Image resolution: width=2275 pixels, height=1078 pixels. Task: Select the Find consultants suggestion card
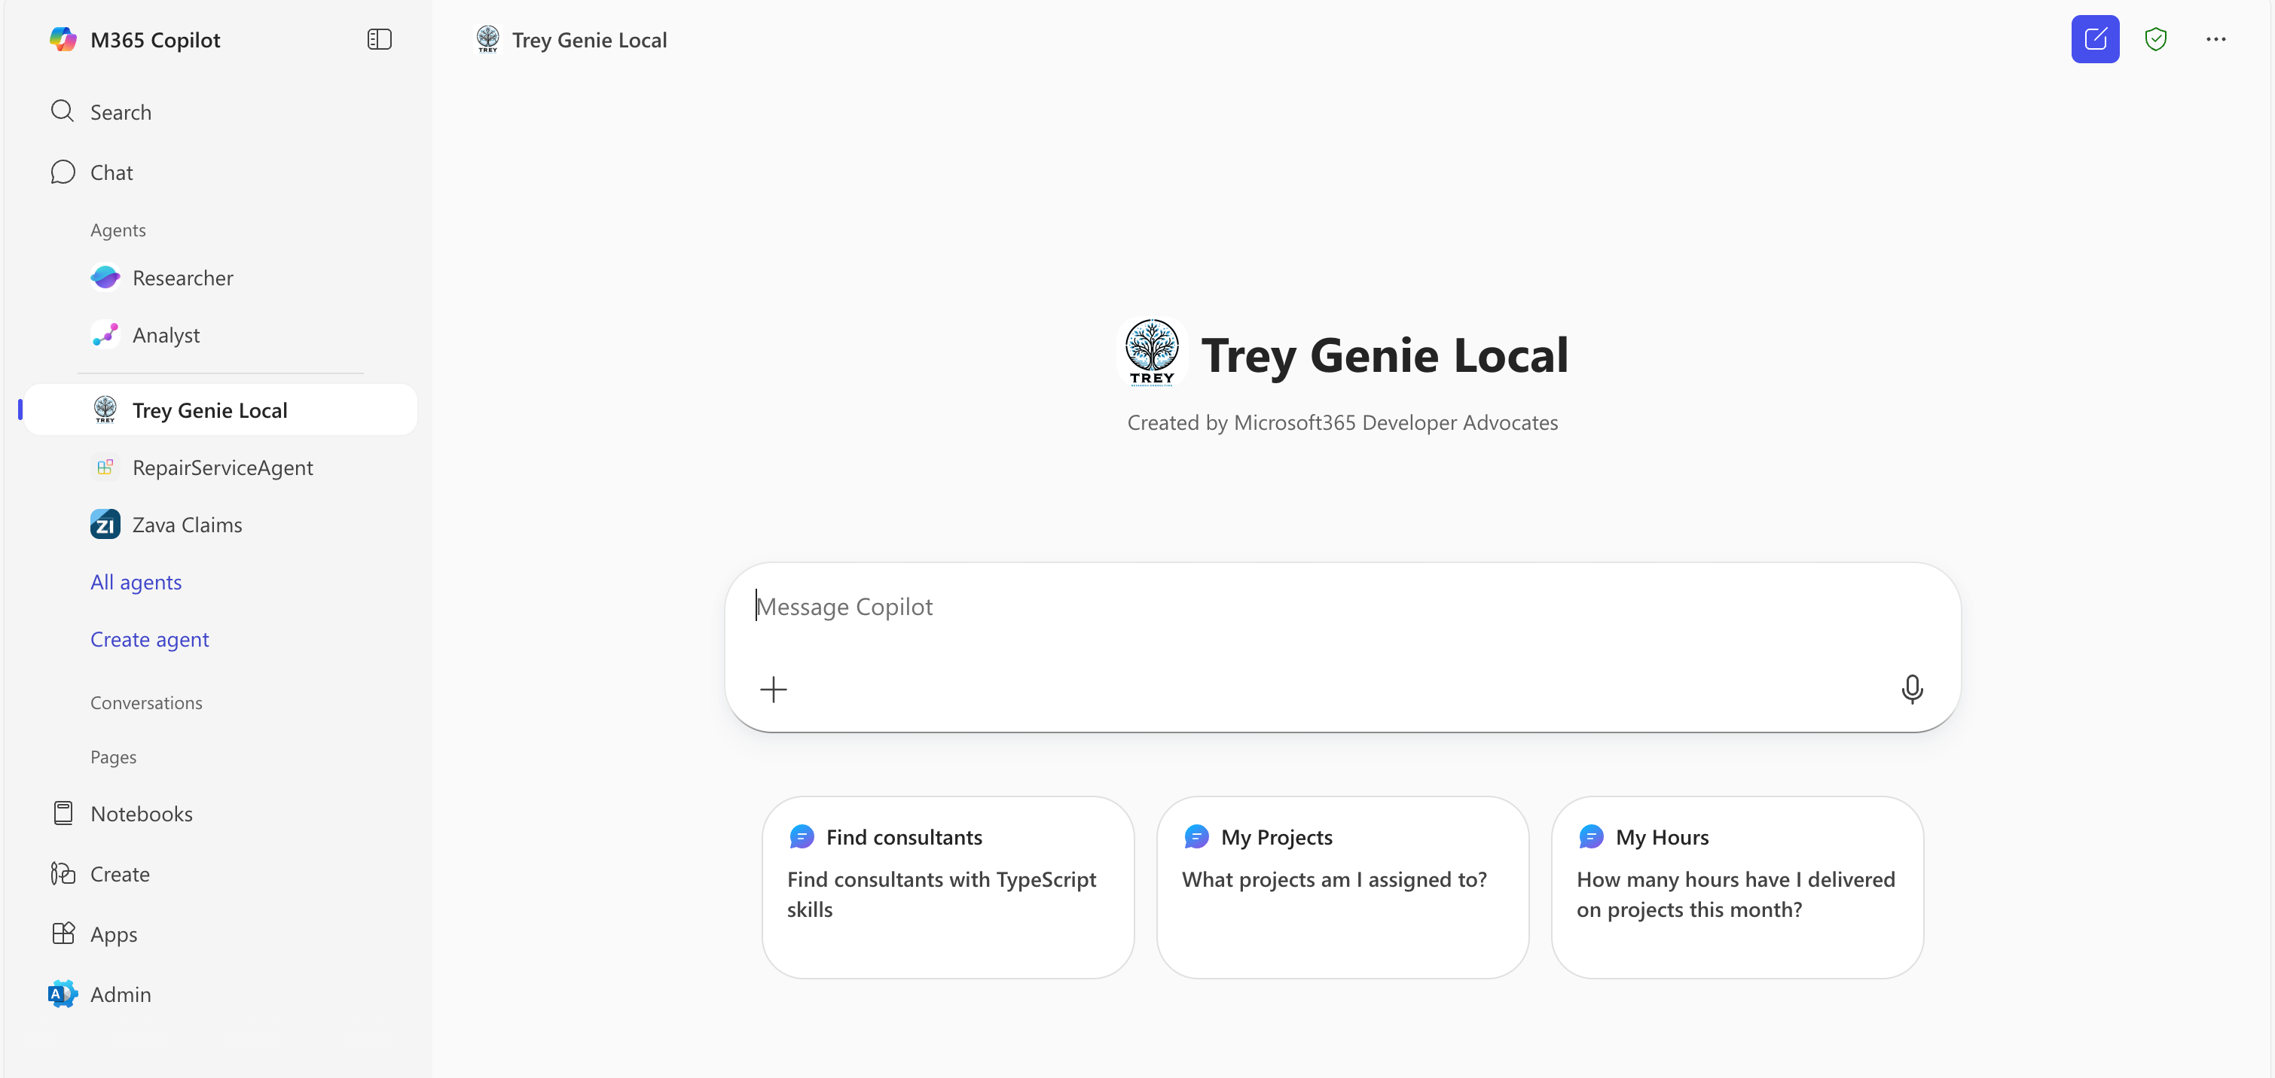coord(948,885)
